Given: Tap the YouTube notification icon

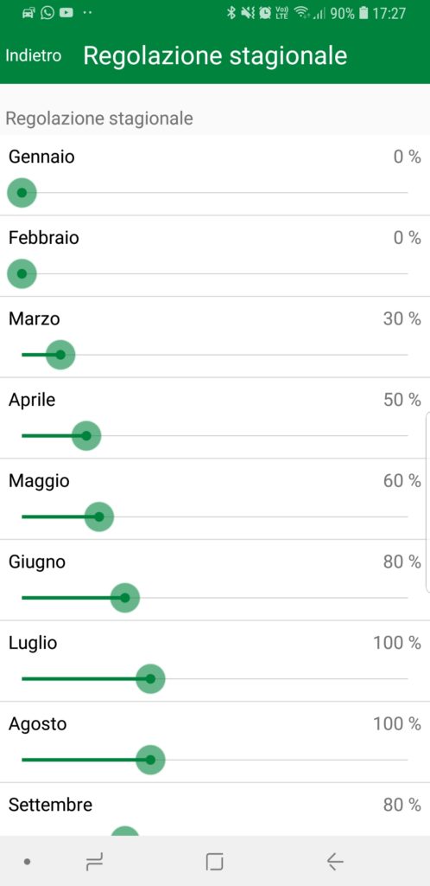Looking at the screenshot, I should click(x=66, y=12).
